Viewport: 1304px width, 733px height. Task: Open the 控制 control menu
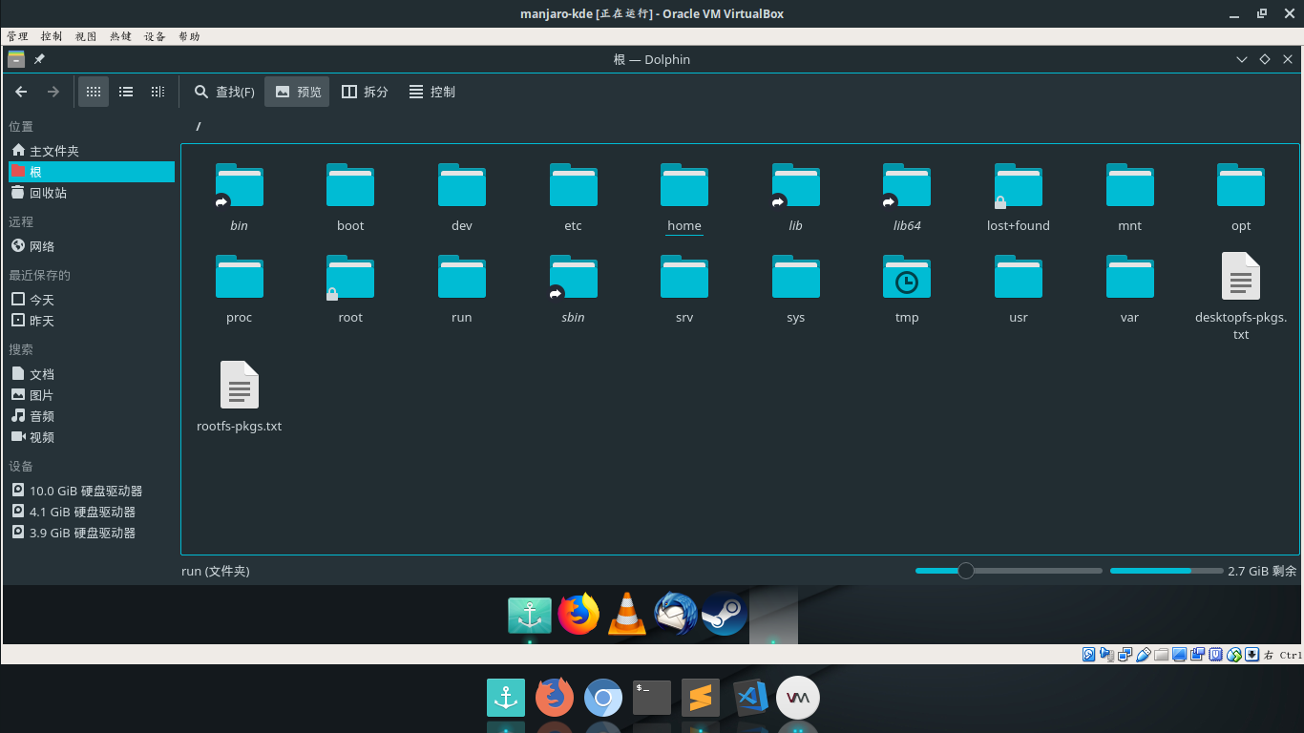pos(431,92)
